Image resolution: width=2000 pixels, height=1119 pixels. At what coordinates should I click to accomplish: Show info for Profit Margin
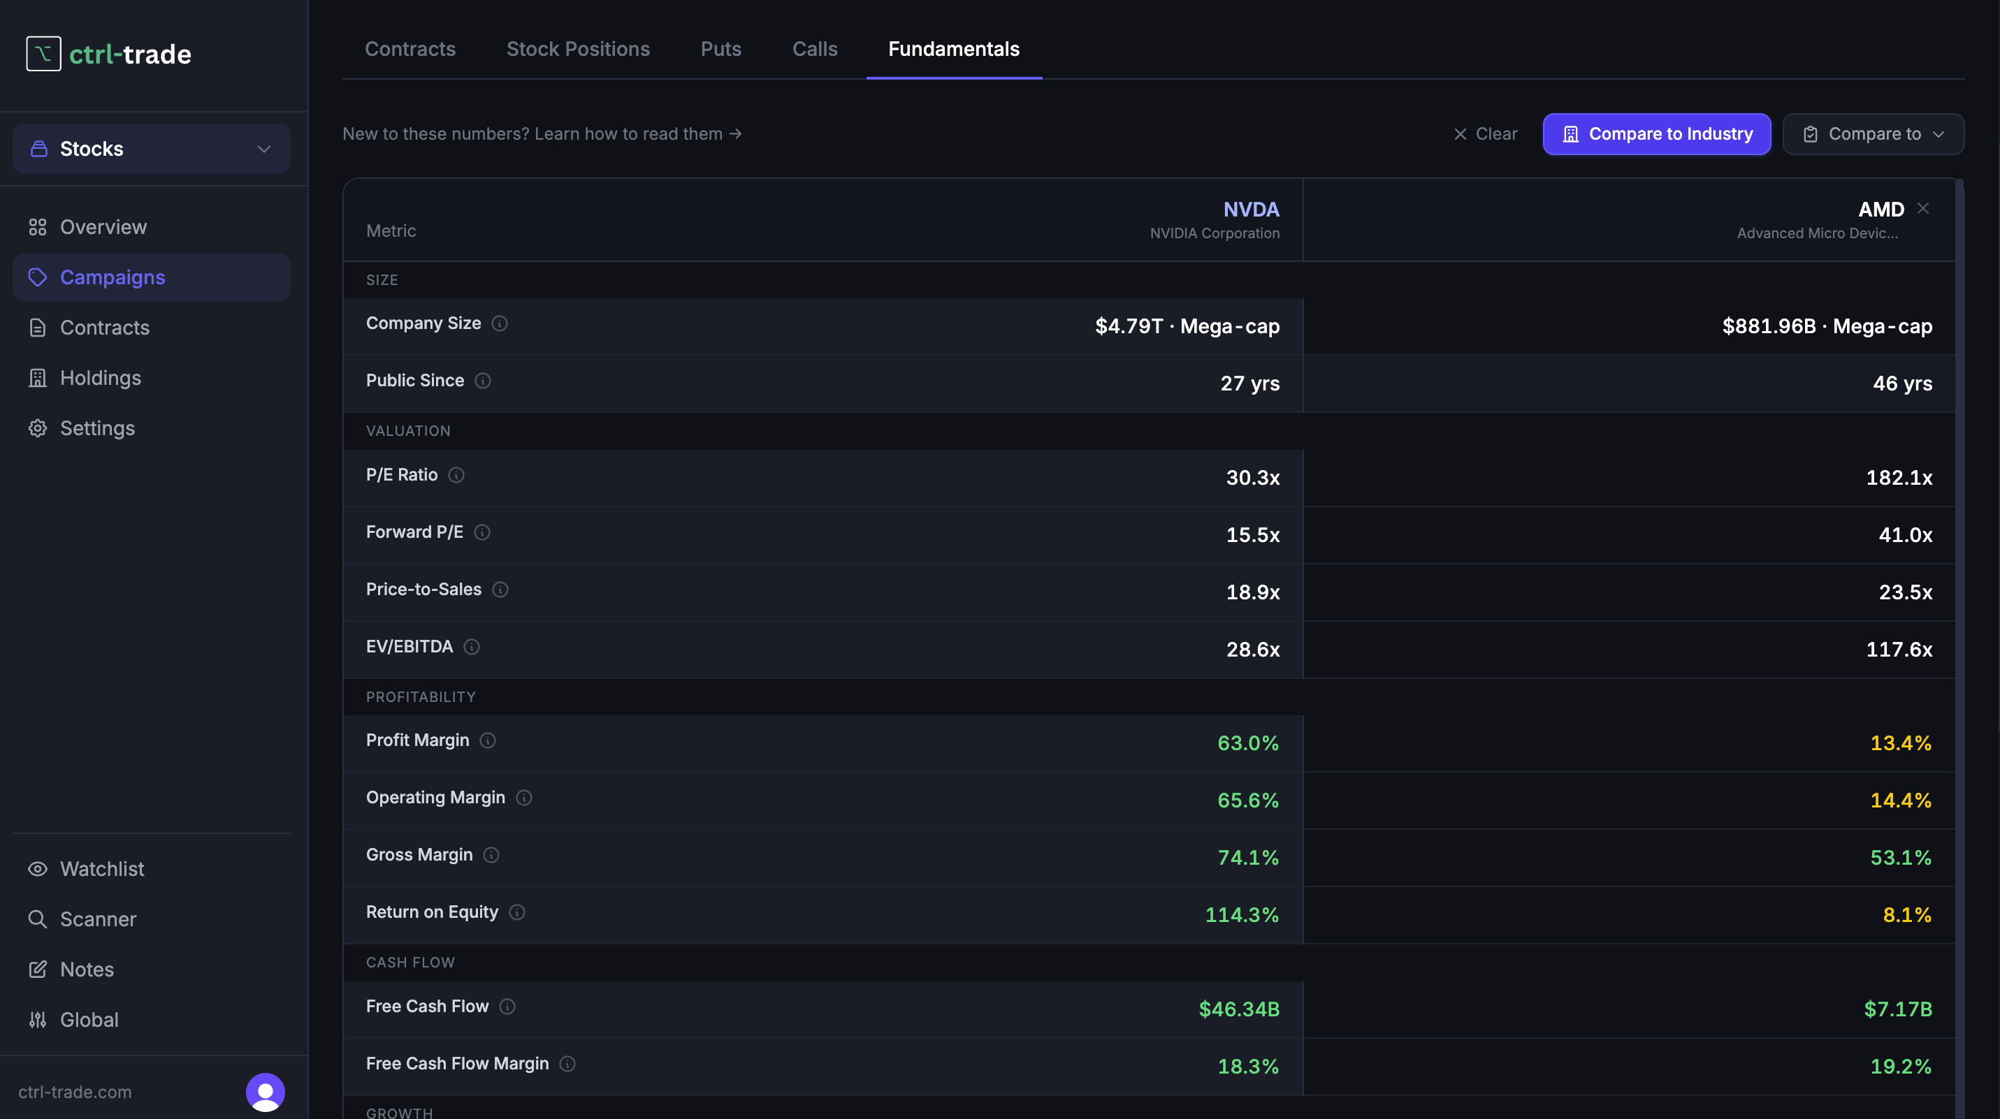(x=488, y=740)
